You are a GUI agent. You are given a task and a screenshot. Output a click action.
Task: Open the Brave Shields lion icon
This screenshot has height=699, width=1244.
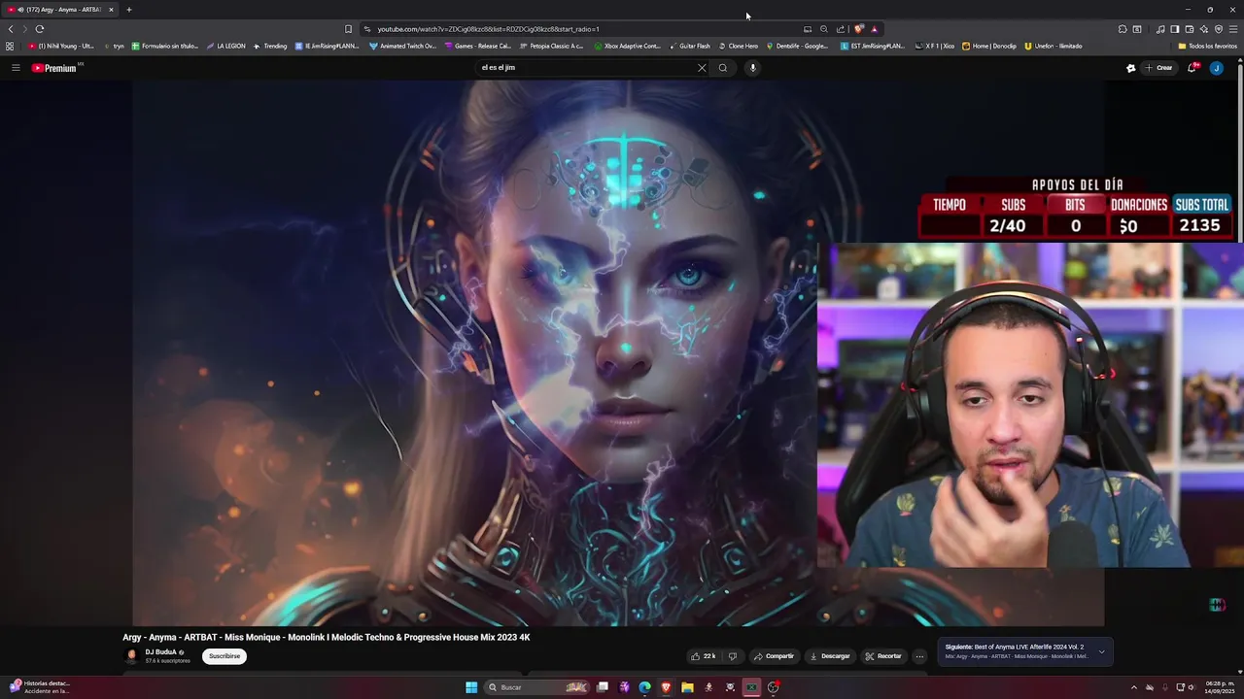pyautogui.click(x=858, y=29)
